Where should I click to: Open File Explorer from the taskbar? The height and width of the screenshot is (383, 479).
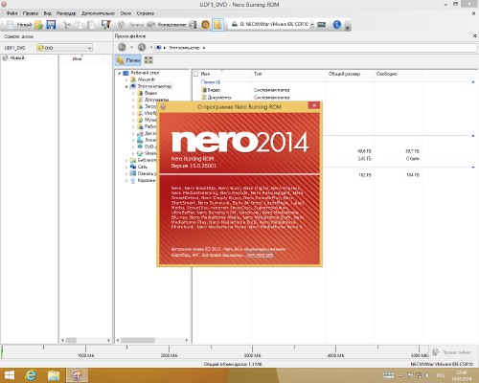click(54, 375)
